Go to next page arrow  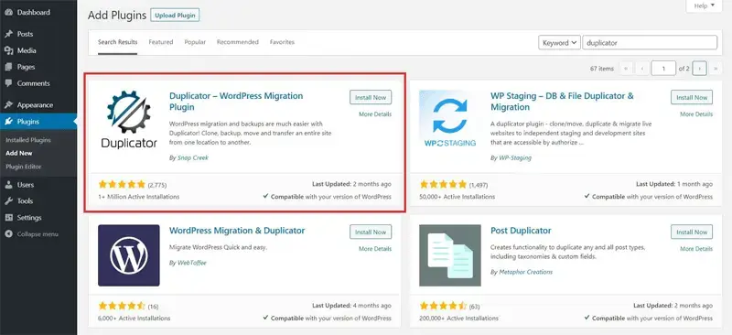tap(699, 69)
